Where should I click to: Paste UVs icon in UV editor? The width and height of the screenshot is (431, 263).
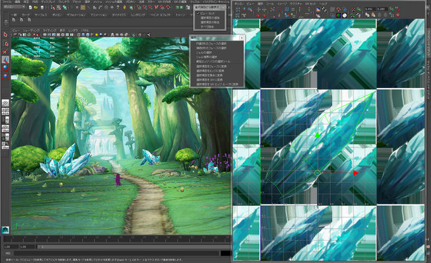(373, 15)
